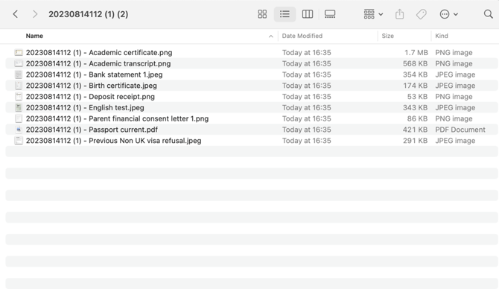The width and height of the screenshot is (499, 289).
Task: Click the Passport current.pdf file name
Action: tap(92, 130)
